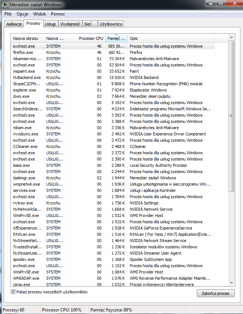This screenshot has width=243, height=314.
Task: Click the truncated Nazwa user column header
Action: (x=55, y=38)
